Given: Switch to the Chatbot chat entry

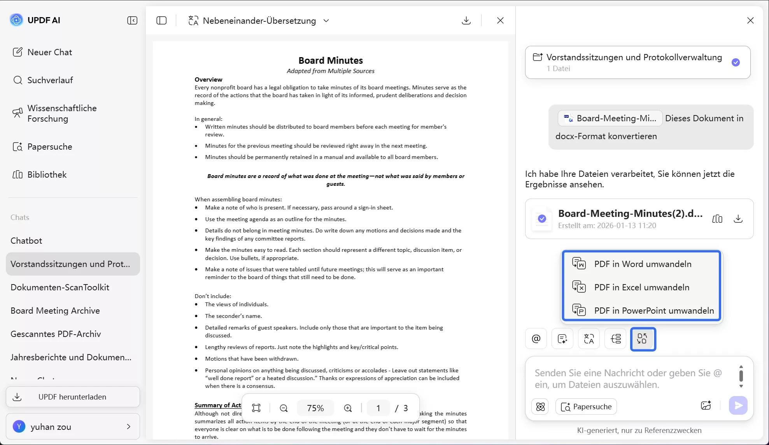Looking at the screenshot, I should tap(26, 240).
